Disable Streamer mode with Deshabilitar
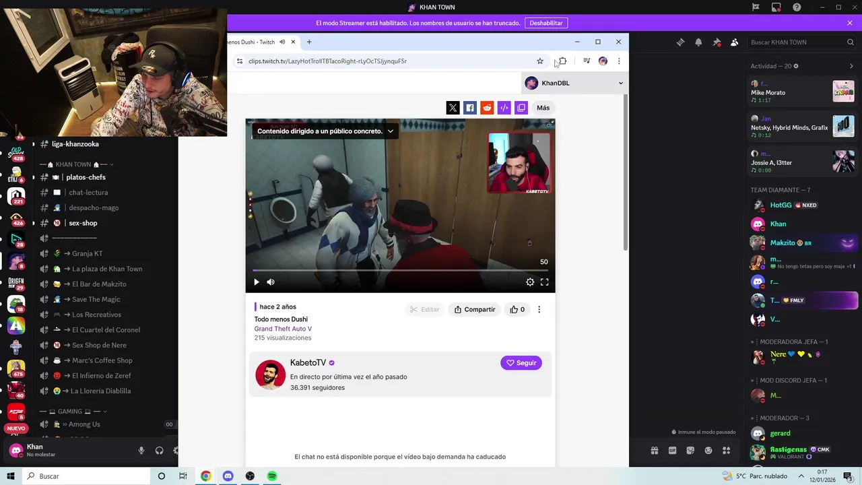Viewport: 862px width, 485px height. click(x=546, y=23)
